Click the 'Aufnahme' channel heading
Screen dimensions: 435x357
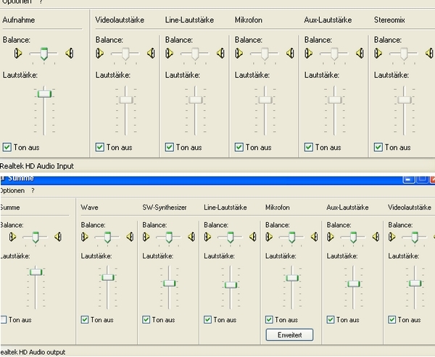(x=19, y=20)
